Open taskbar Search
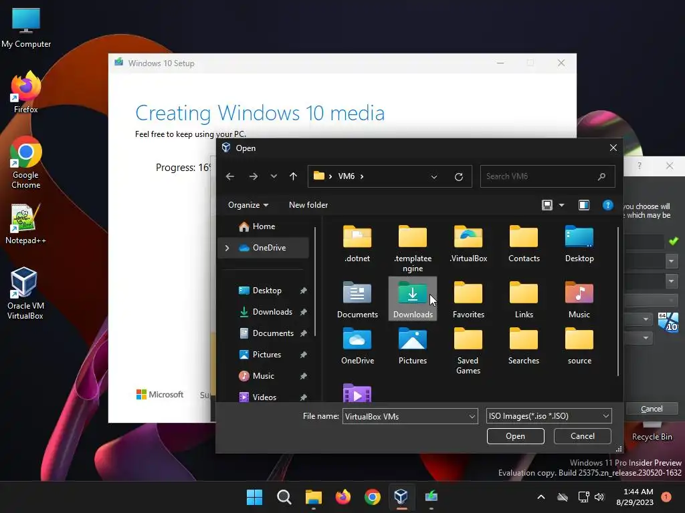 click(x=284, y=497)
